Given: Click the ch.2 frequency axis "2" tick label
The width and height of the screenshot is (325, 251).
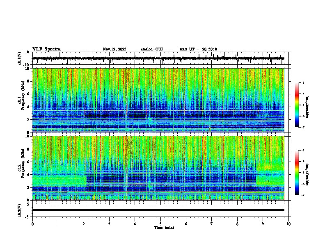Looking at the screenshot, I should tap(29, 187).
